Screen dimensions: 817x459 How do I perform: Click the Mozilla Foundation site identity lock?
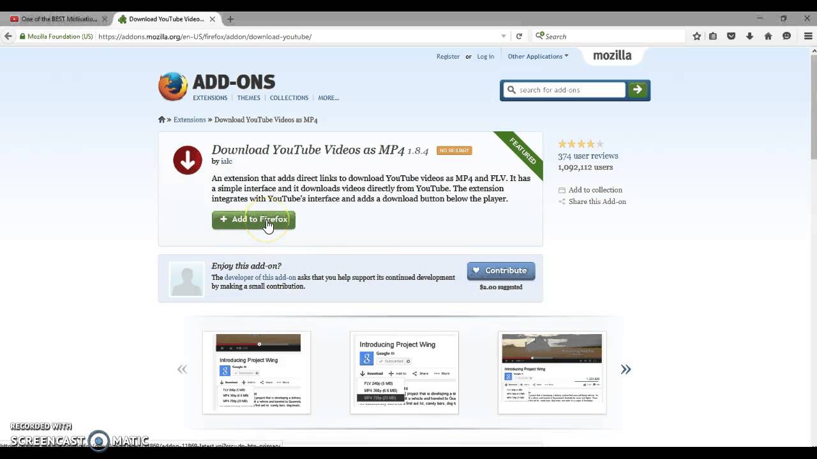tap(56, 36)
